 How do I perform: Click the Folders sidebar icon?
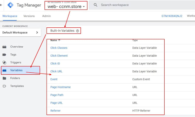pos(4,78)
